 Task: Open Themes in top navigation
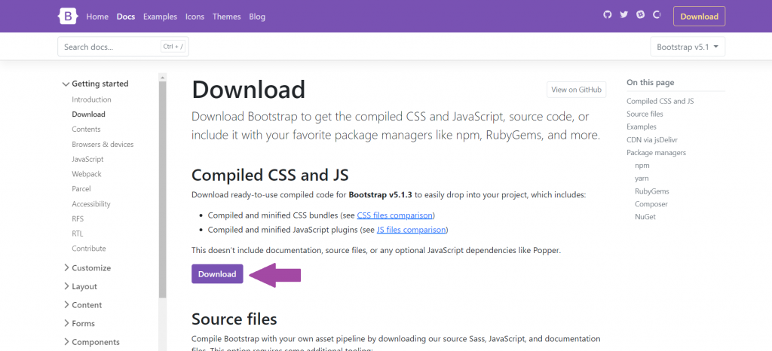point(226,17)
